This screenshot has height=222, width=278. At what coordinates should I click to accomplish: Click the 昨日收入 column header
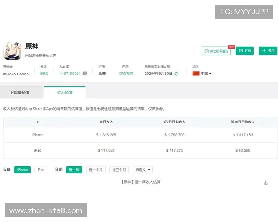tap(106, 122)
